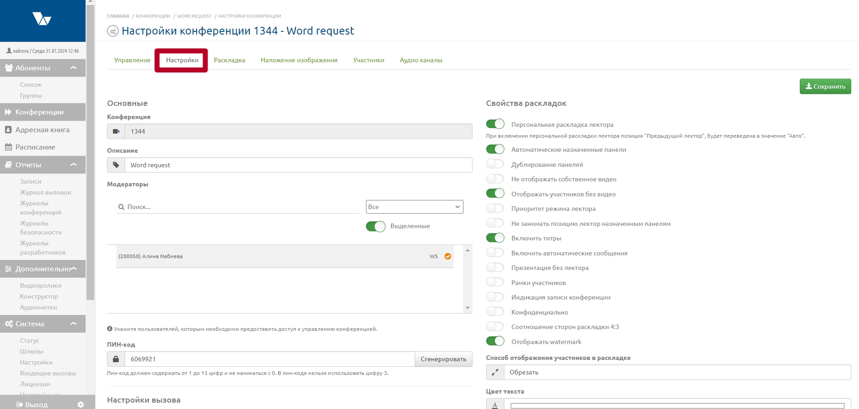Click the tag icon beside the description field
The width and height of the screenshot is (859, 409).
click(x=116, y=165)
